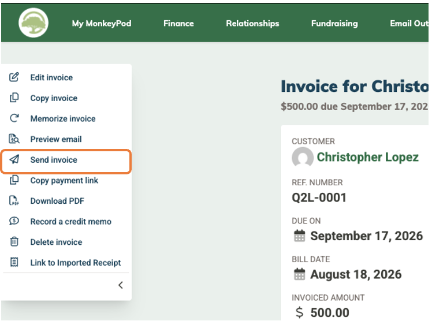Open the Relationships menu
This screenshot has width=432, height=321.
click(x=252, y=24)
